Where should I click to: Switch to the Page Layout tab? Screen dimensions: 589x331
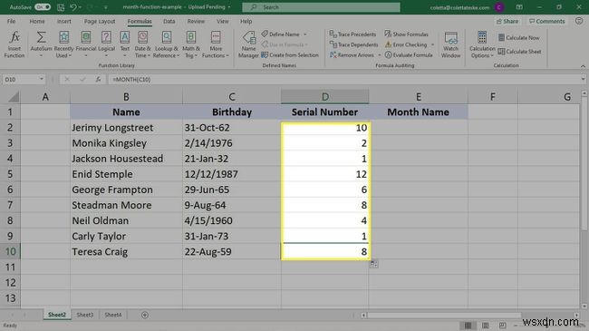[x=99, y=22]
